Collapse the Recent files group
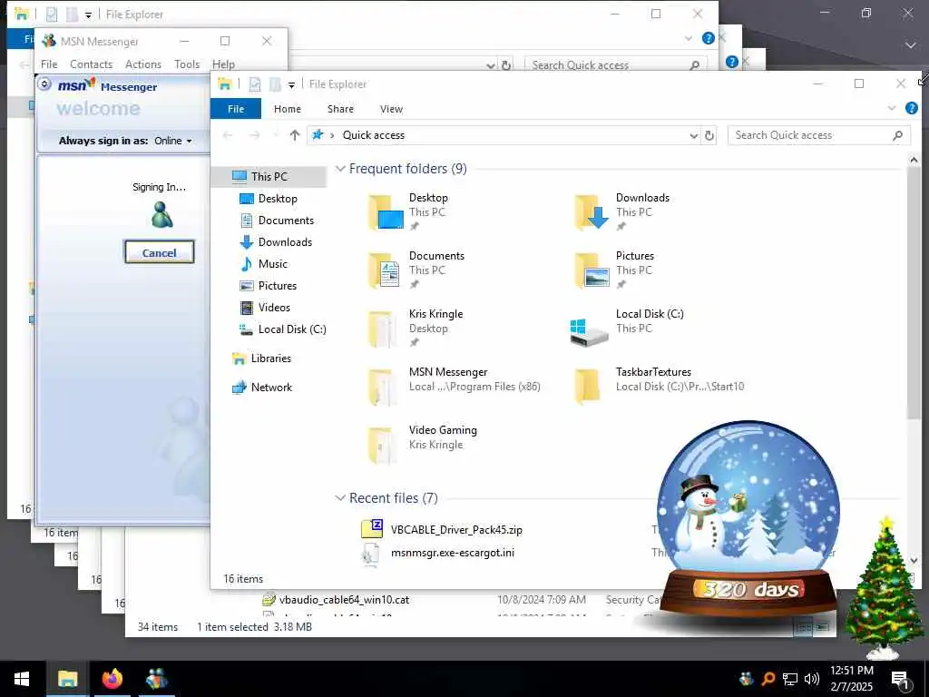Image resolution: width=929 pixels, height=697 pixels. pyautogui.click(x=340, y=498)
